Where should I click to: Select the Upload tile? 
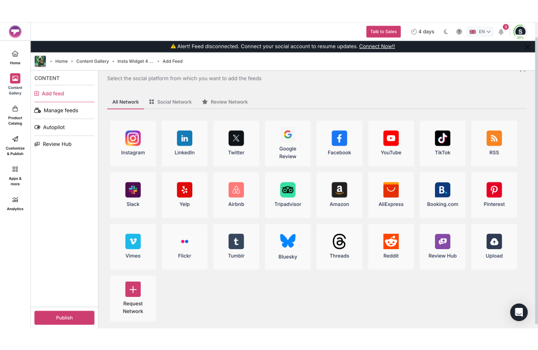point(494,246)
